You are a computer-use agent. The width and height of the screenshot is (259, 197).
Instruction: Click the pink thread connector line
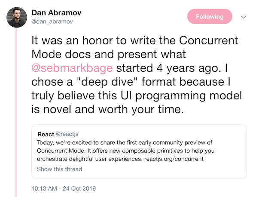(16, 112)
